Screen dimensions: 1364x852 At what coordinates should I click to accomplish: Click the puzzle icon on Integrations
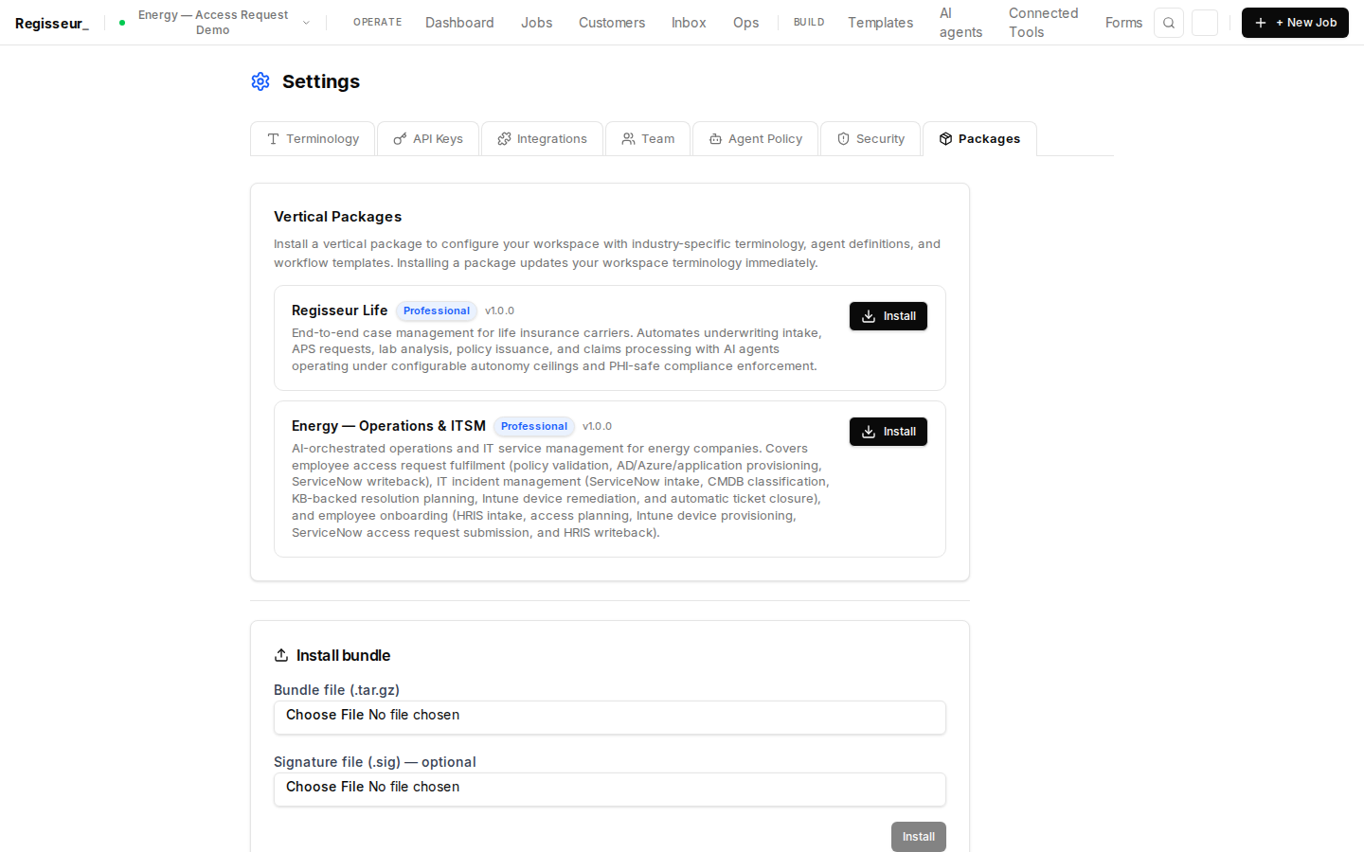tap(504, 139)
